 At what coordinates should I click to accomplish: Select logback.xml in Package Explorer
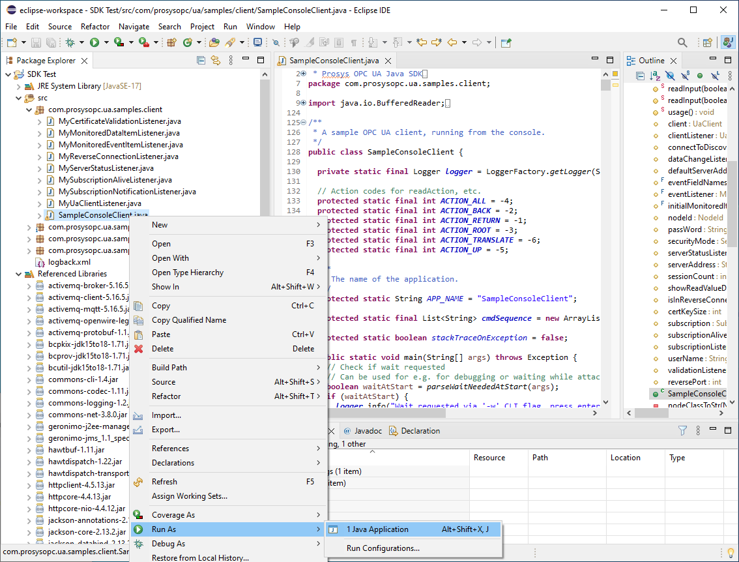[x=69, y=262]
